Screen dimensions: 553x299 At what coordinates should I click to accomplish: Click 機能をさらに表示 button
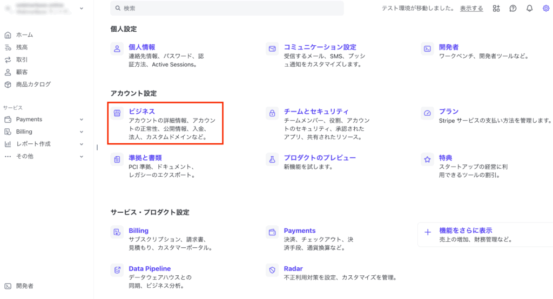(466, 231)
